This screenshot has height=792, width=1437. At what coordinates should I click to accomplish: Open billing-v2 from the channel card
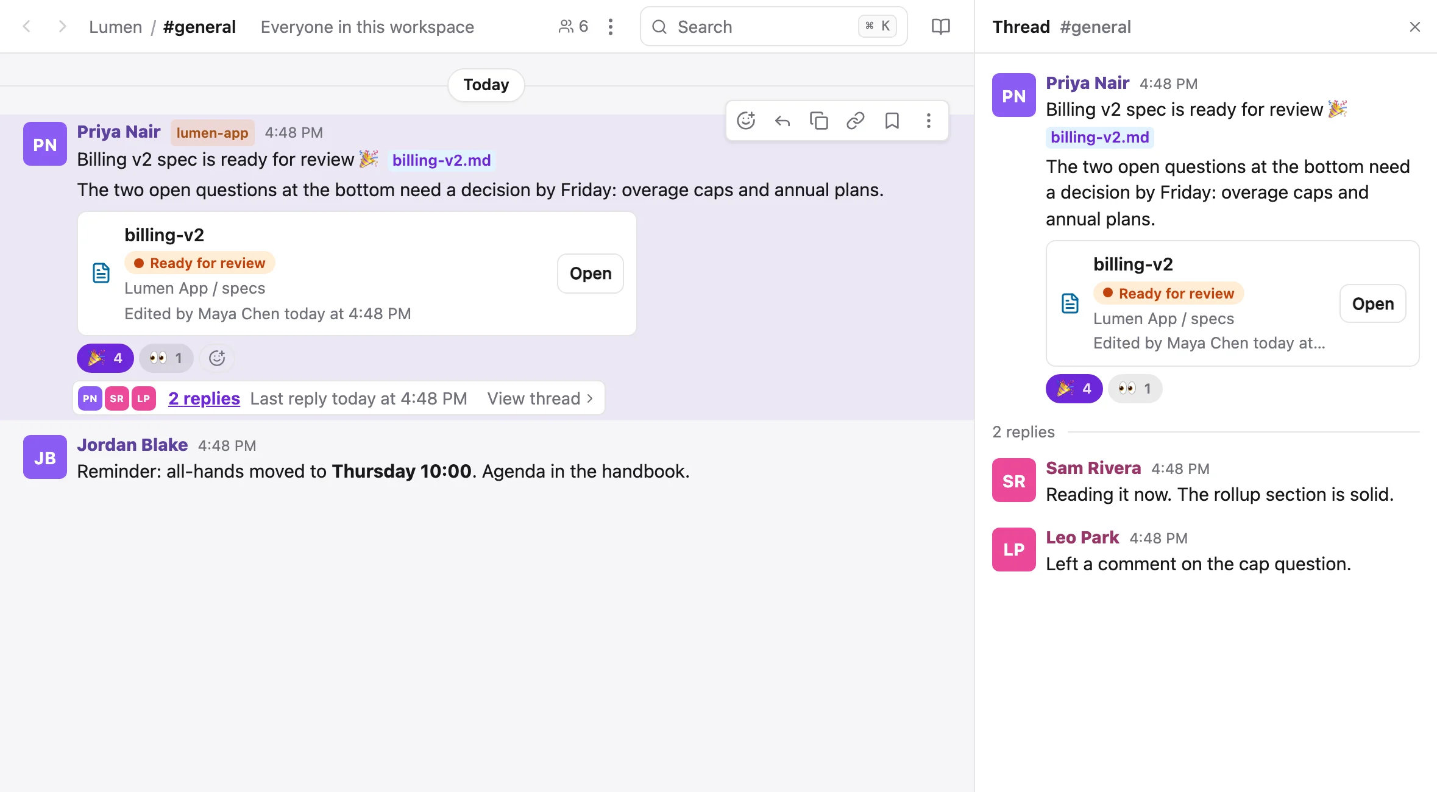coord(591,274)
